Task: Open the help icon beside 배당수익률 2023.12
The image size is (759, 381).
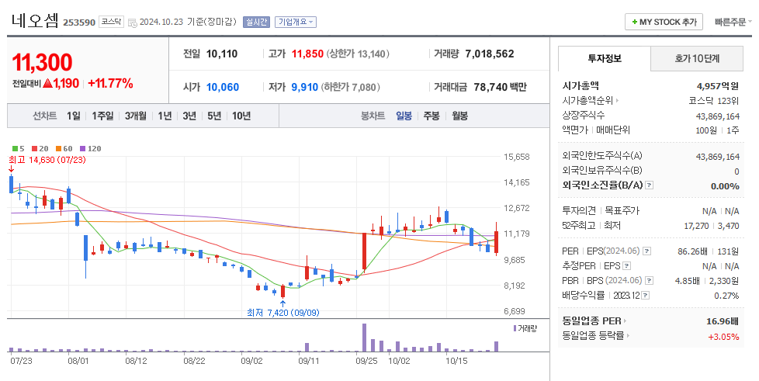Action: click(645, 296)
